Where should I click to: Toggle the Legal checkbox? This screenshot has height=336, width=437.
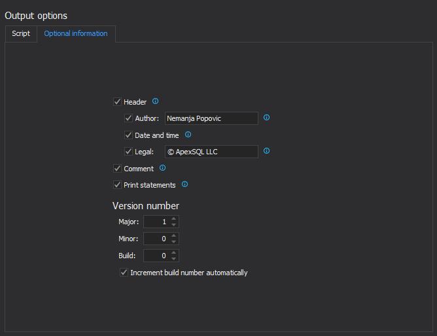pyautogui.click(x=129, y=152)
